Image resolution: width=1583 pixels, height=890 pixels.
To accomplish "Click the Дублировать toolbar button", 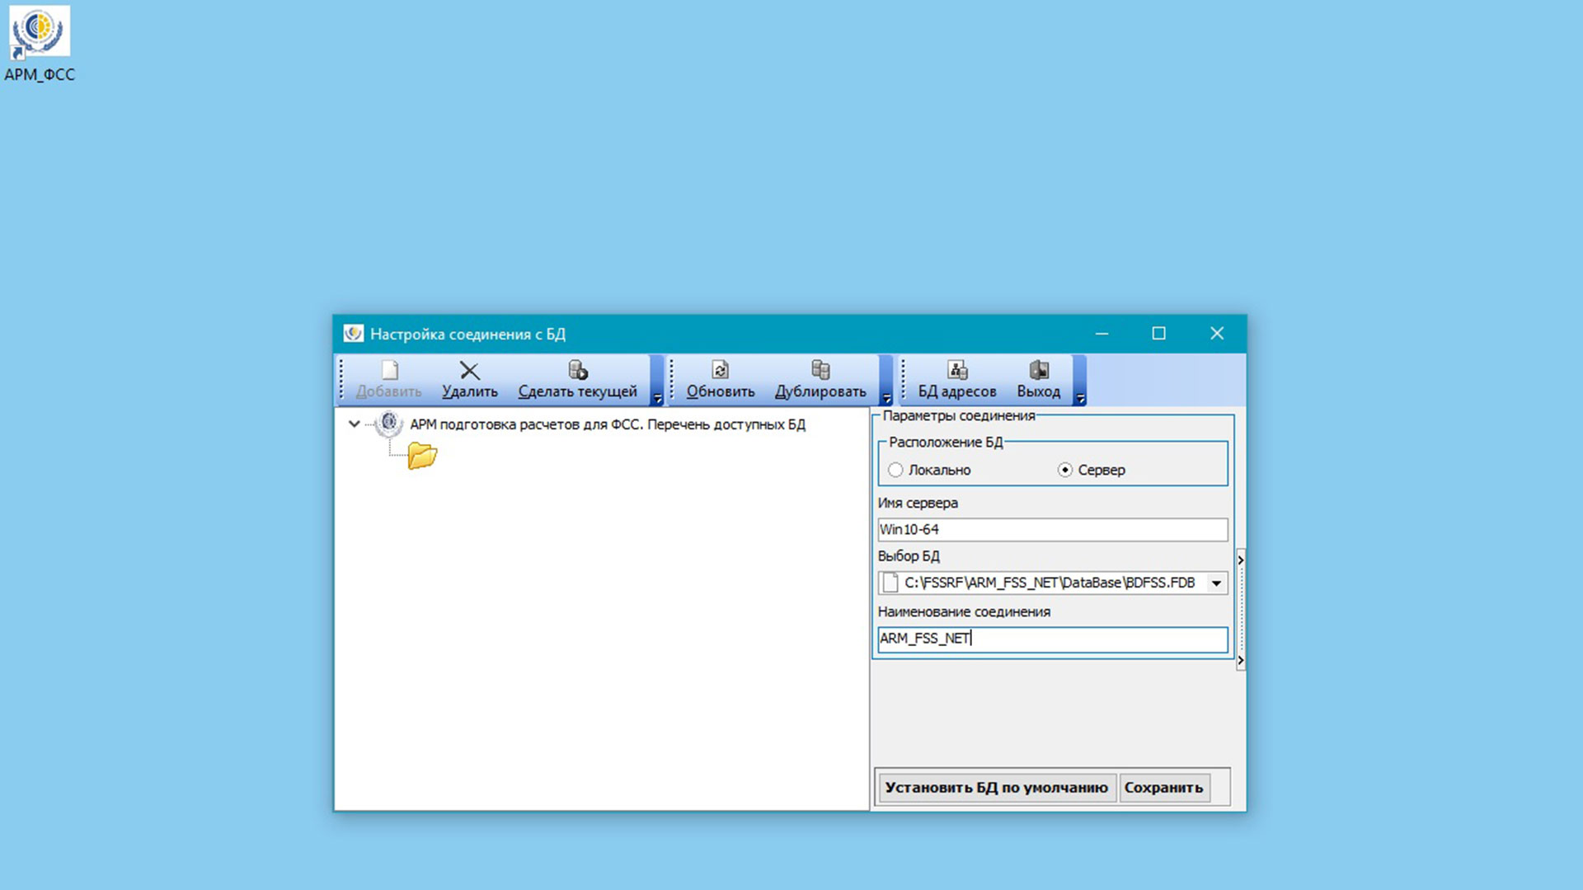I will tap(820, 380).
